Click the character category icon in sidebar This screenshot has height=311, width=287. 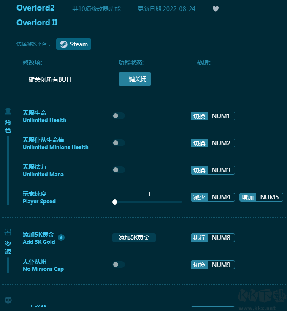(8, 112)
